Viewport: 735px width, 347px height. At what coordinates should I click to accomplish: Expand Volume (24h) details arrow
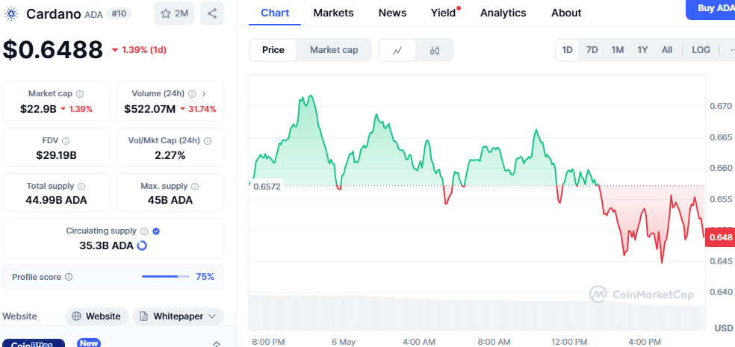204,94
